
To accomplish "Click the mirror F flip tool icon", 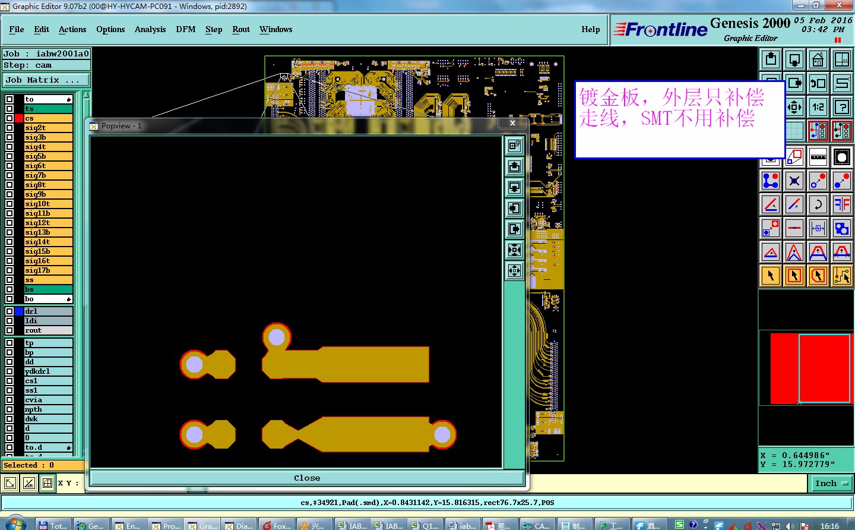I will [x=842, y=204].
